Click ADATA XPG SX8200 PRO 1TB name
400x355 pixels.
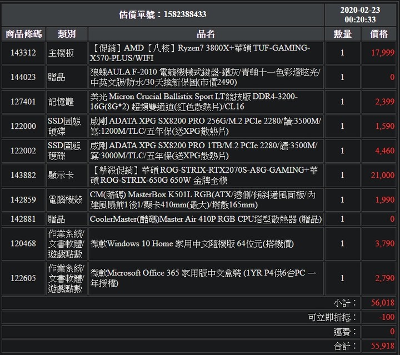204,151
